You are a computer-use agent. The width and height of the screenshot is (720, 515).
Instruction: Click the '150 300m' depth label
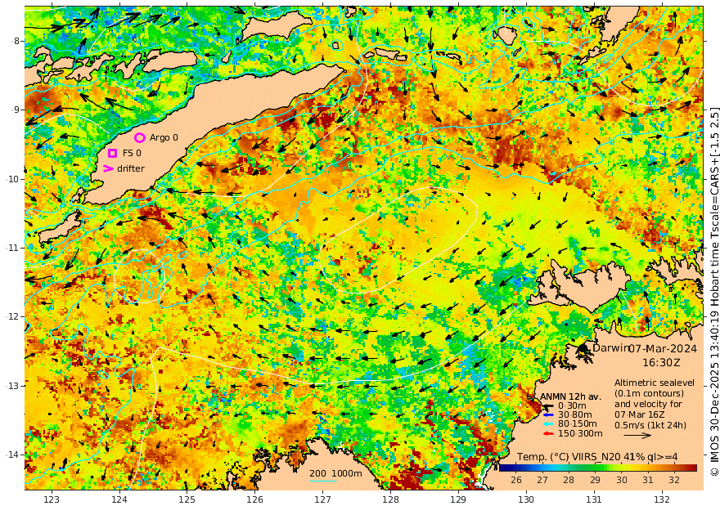580,433
